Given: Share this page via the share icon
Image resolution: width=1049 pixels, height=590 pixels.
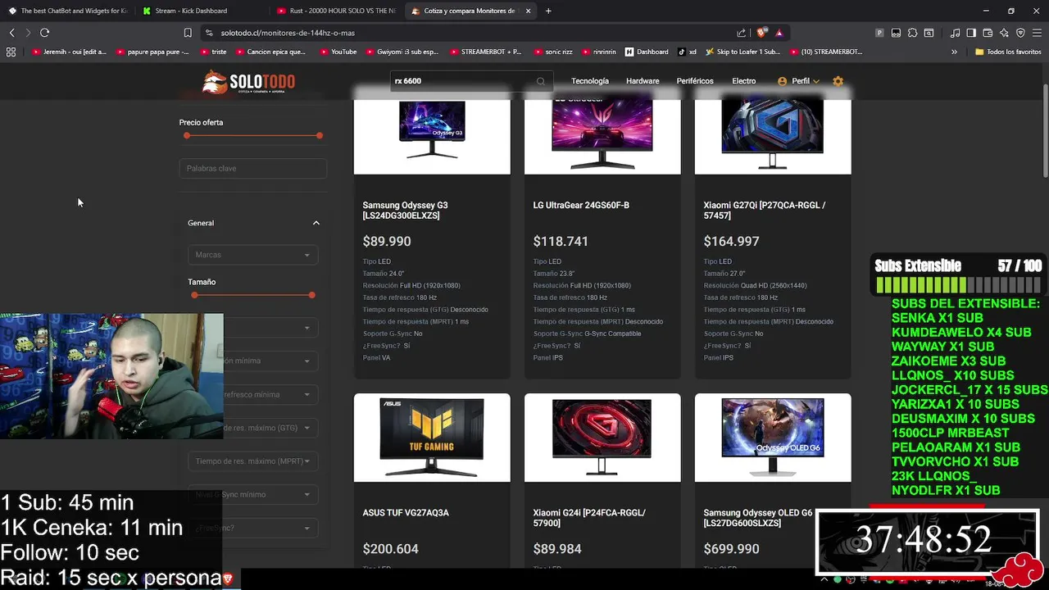Looking at the screenshot, I should (x=742, y=33).
